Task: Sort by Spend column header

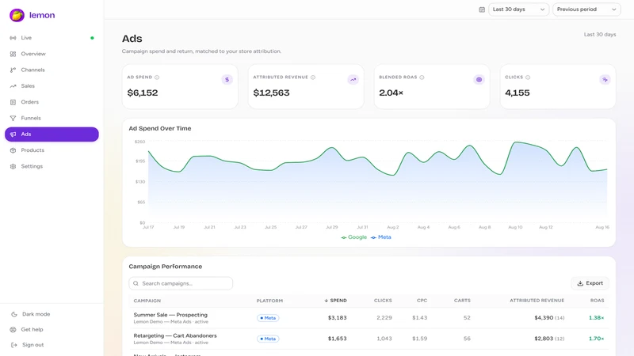Action: click(335, 301)
